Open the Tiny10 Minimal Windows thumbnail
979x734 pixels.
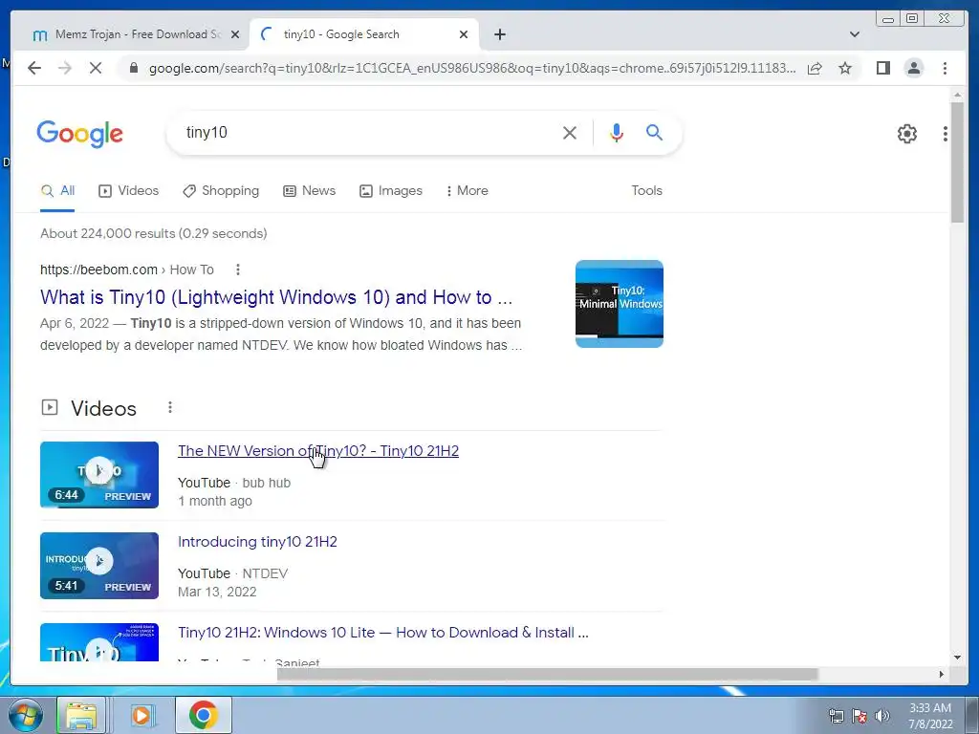coord(619,304)
